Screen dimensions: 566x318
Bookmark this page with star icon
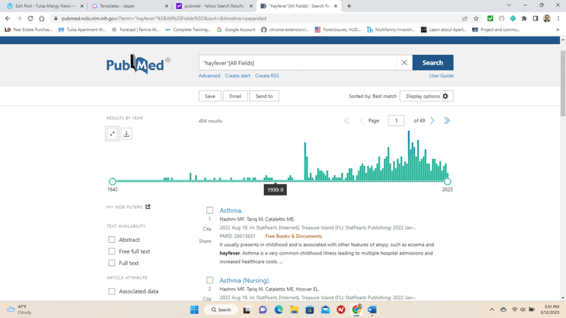476,18
